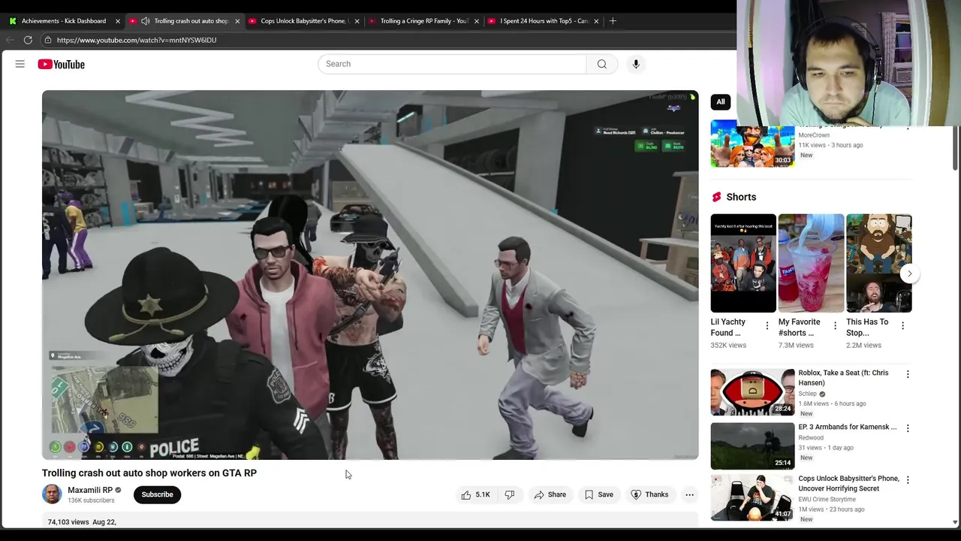Open the EP. 3 Armbands for Kamensk title
961x541 pixels.
(847, 427)
